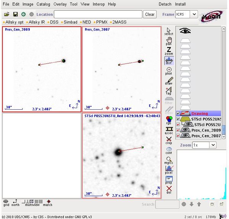Click the tag text tool

coord(169,91)
